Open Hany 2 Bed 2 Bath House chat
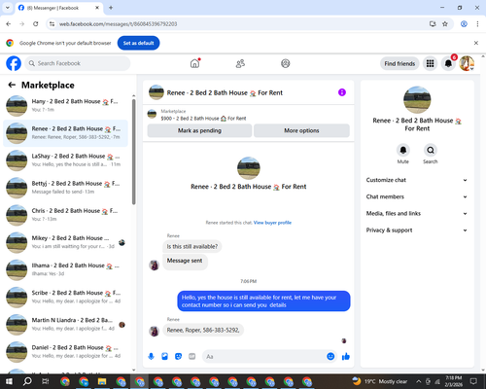This screenshot has height=389, width=486. click(x=65, y=105)
